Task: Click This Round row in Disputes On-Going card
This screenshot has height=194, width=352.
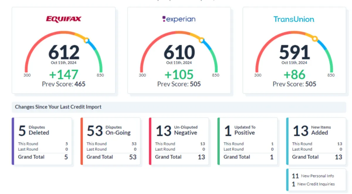Action: coord(111,144)
